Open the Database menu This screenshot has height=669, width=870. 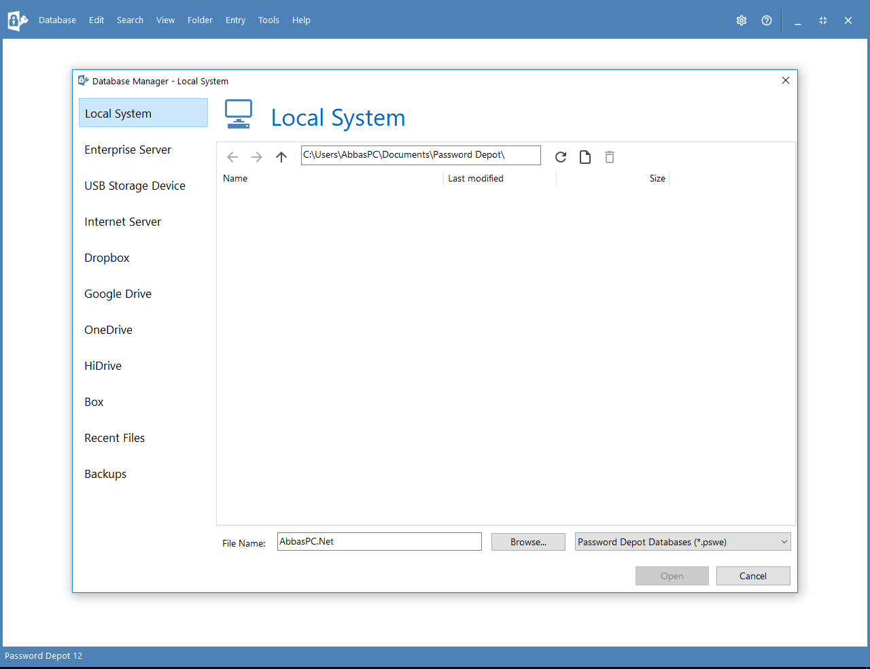pyautogui.click(x=57, y=20)
